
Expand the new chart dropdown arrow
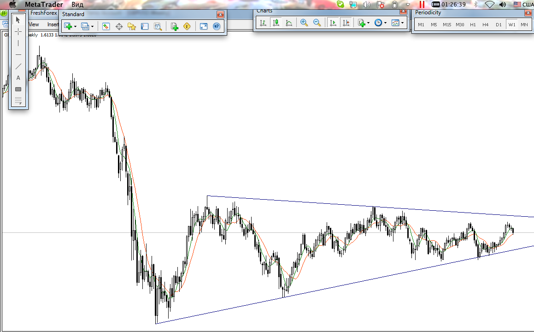75,27
